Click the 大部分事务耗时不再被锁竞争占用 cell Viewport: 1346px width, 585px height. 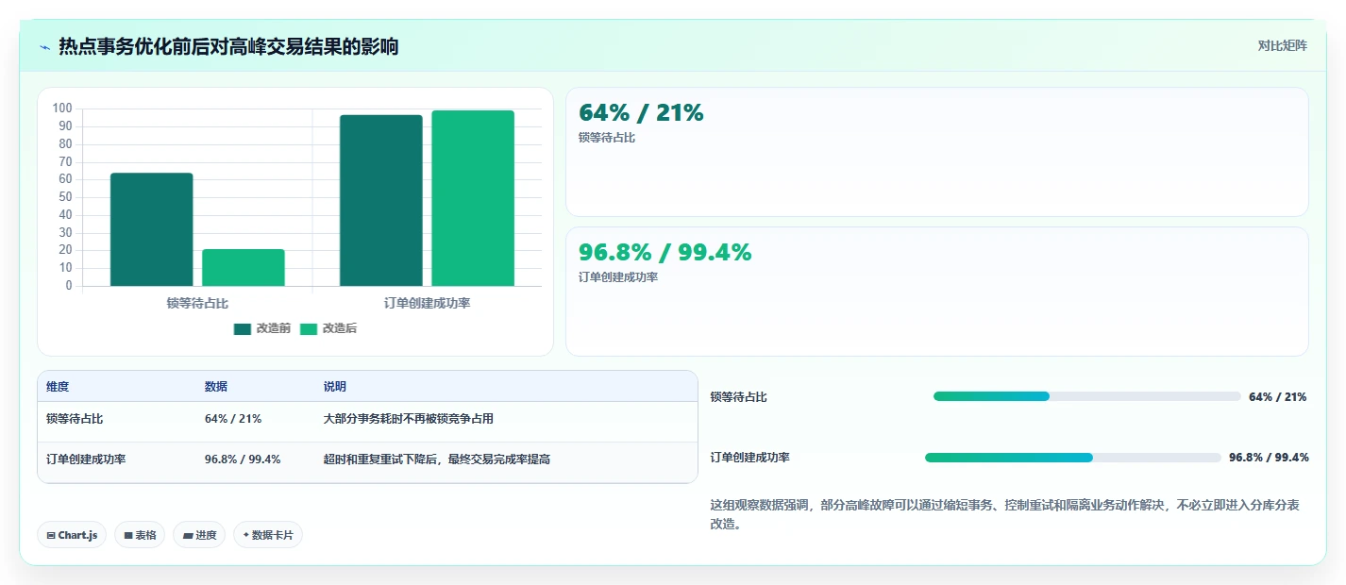pos(409,419)
